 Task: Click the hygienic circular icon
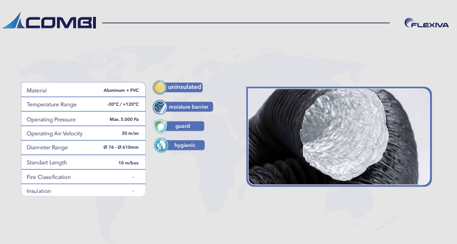(160, 145)
